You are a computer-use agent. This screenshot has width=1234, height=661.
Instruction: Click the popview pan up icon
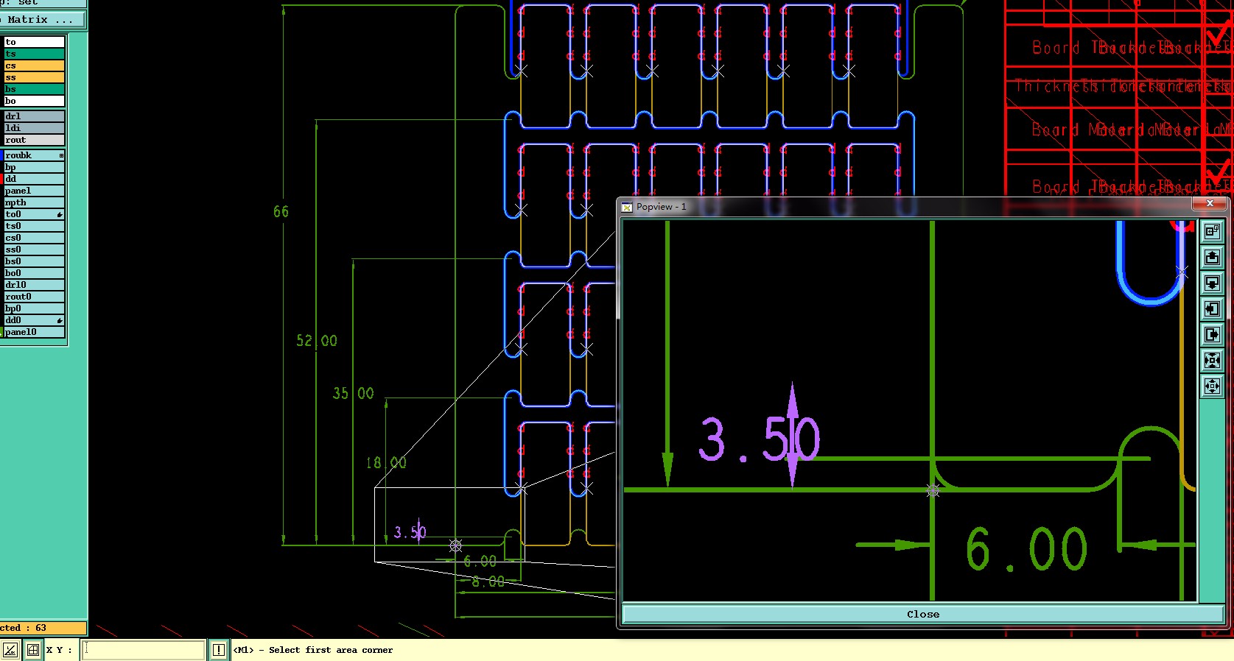[1212, 258]
